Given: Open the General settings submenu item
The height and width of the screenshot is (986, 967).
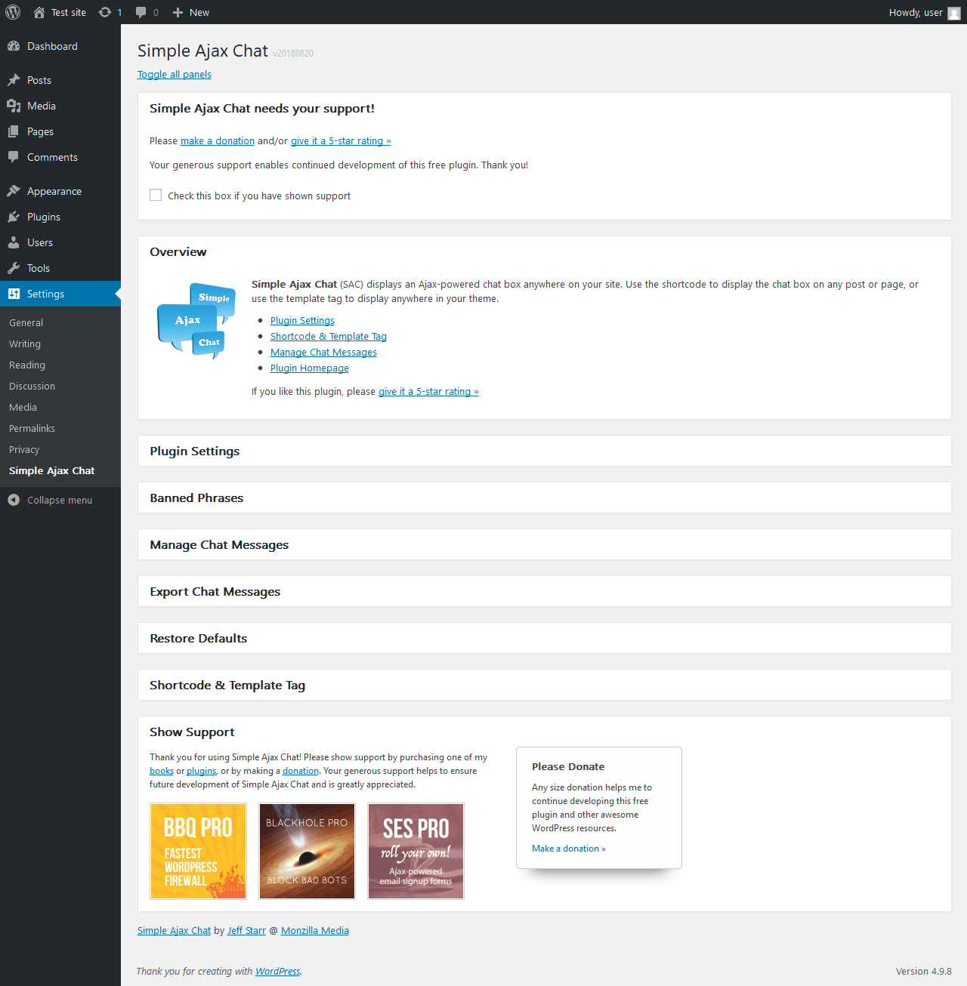Looking at the screenshot, I should coord(60,322).
